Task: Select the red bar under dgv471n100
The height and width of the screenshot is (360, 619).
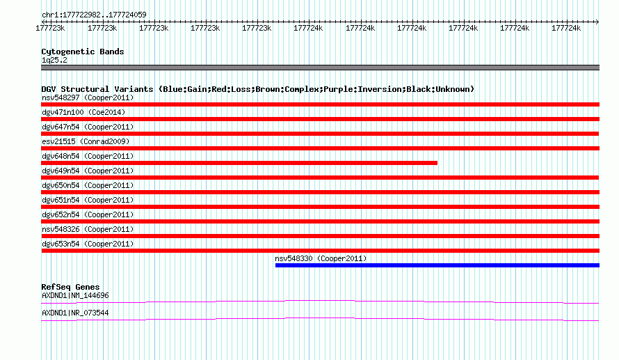Action: (320, 119)
